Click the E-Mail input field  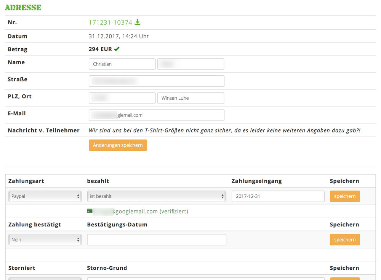(x=156, y=115)
